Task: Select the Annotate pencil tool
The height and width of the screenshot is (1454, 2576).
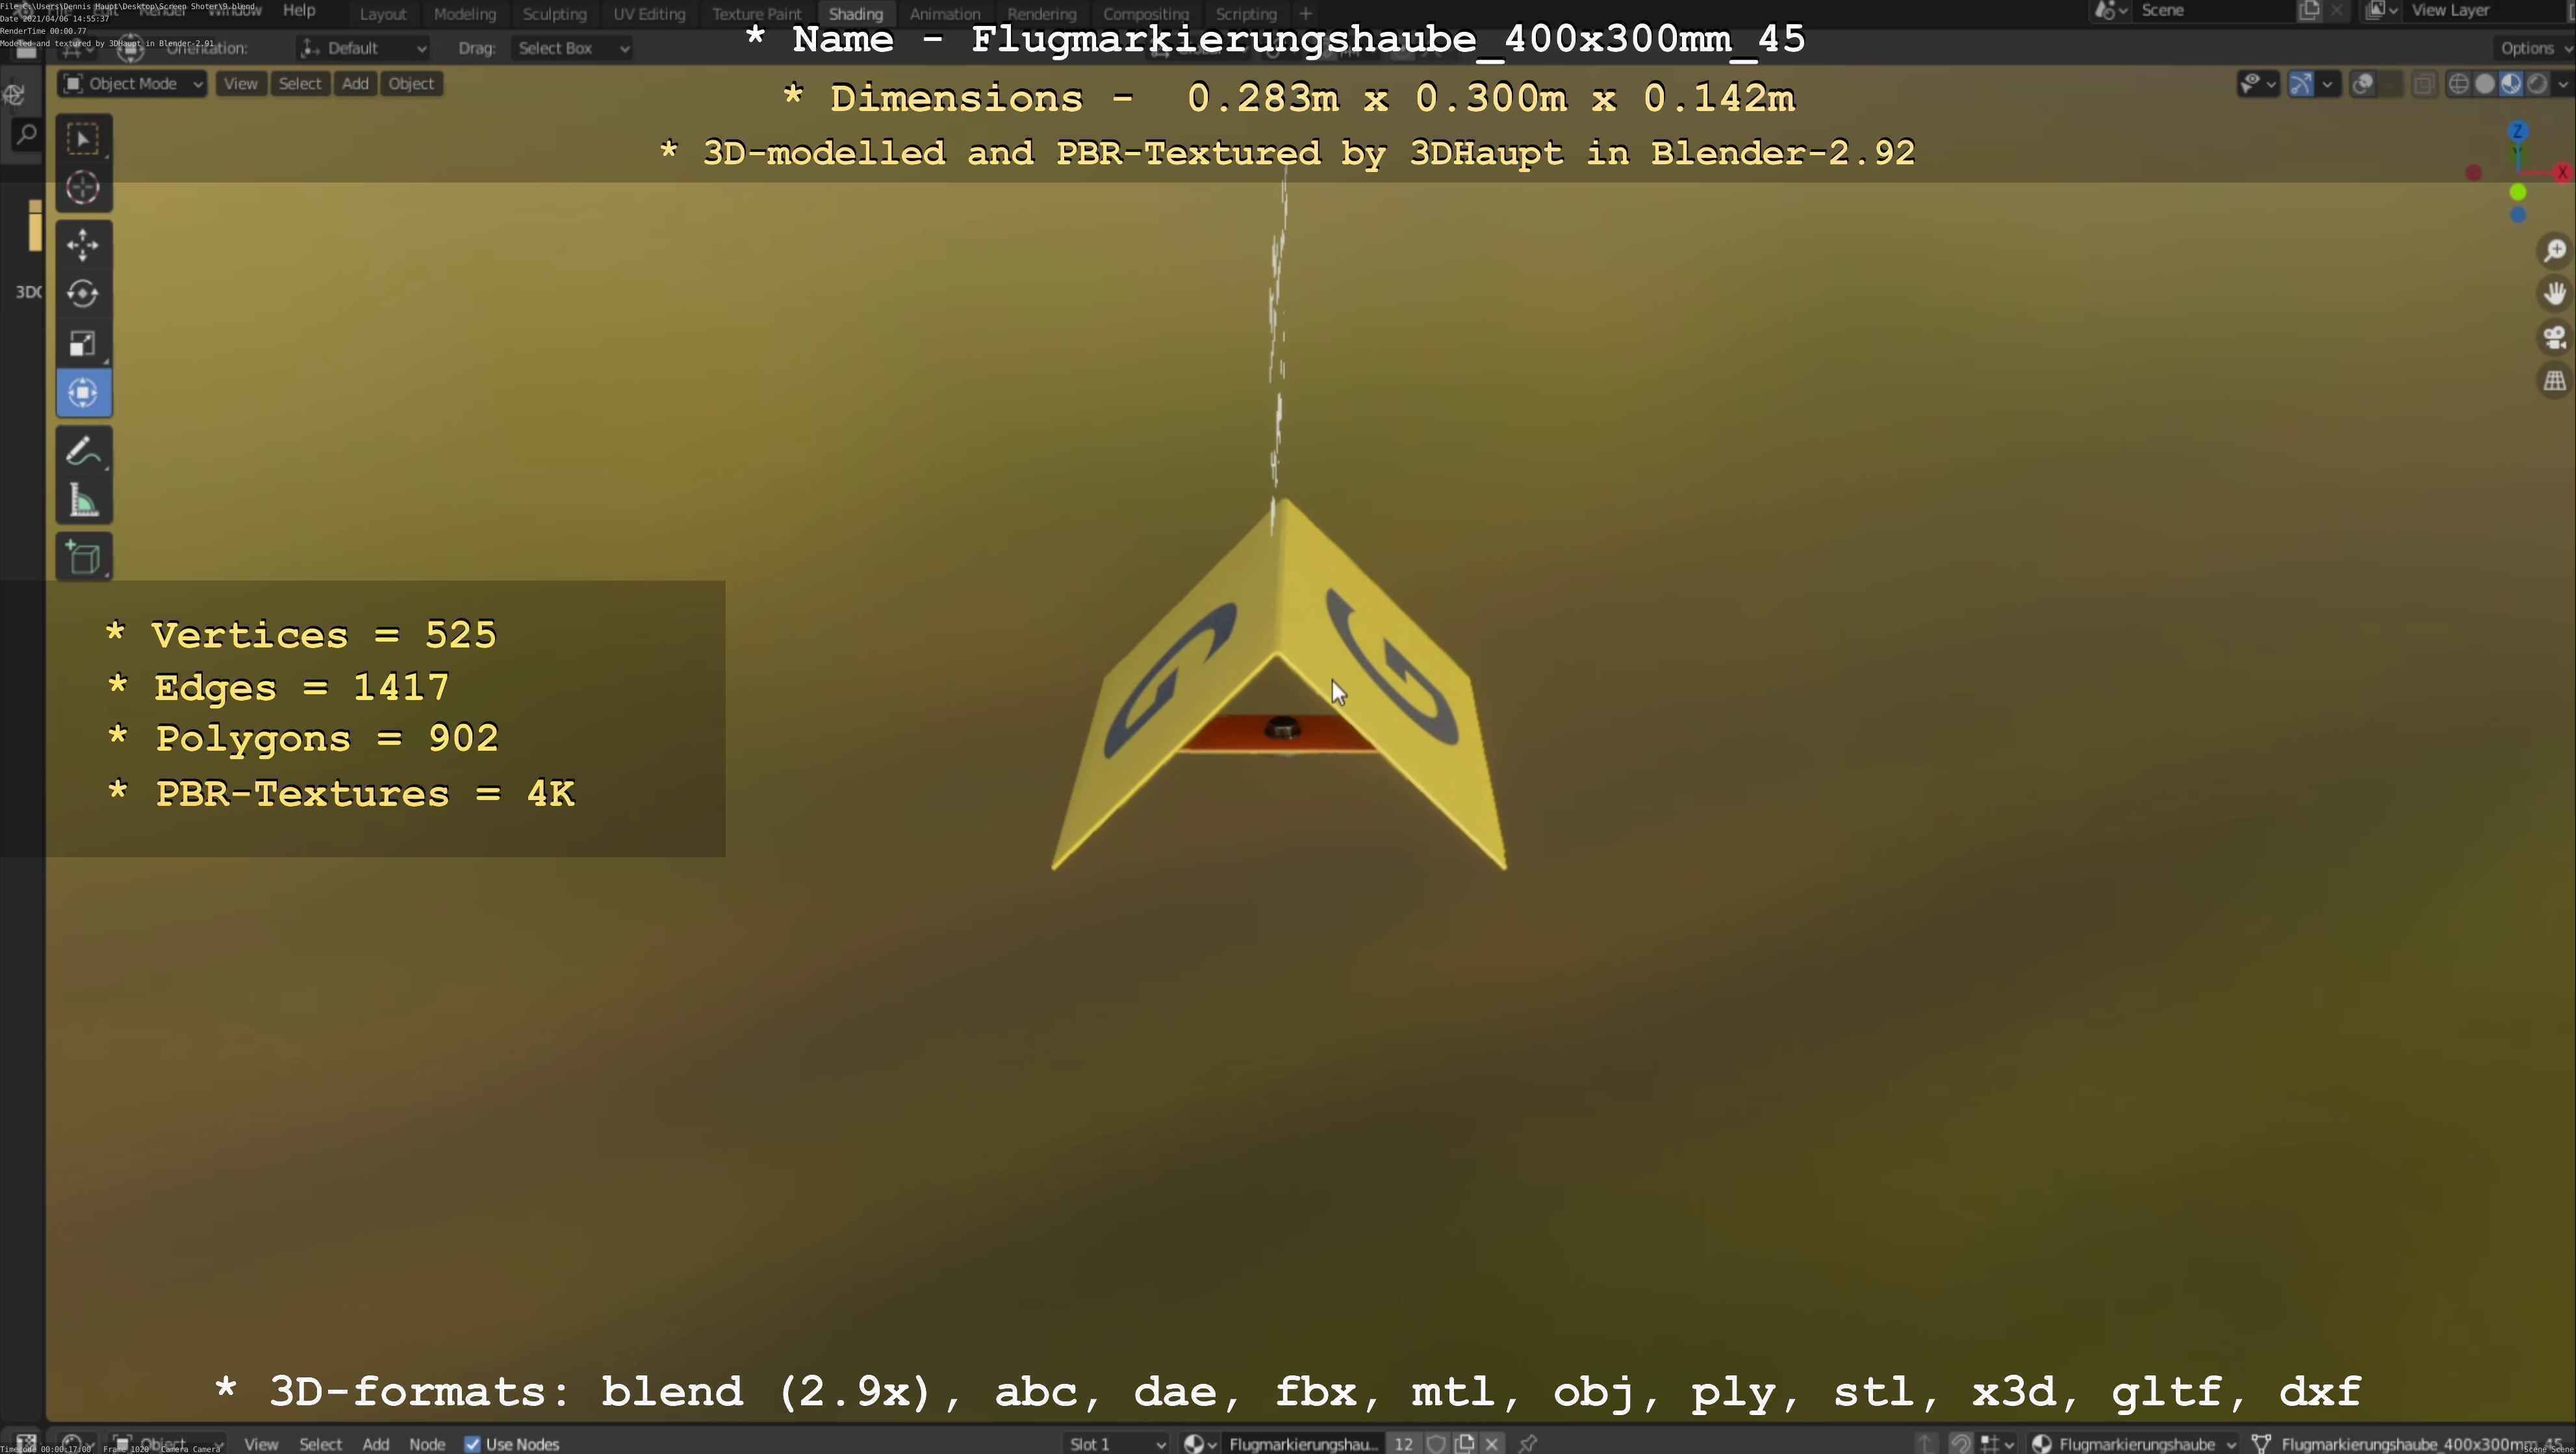Action: point(83,449)
